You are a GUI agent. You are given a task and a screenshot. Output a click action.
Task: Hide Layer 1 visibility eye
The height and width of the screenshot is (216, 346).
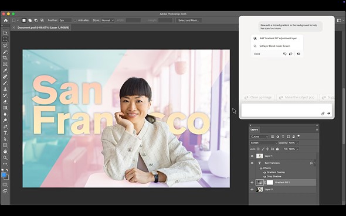coord(252,156)
